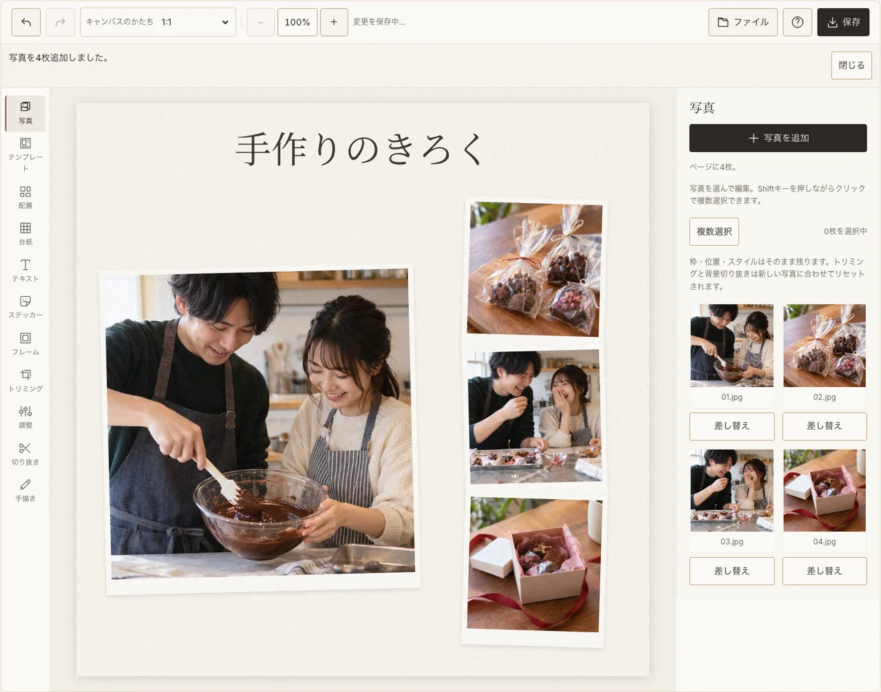Click the redo arrow button
This screenshot has height=692, width=881.
(61, 22)
